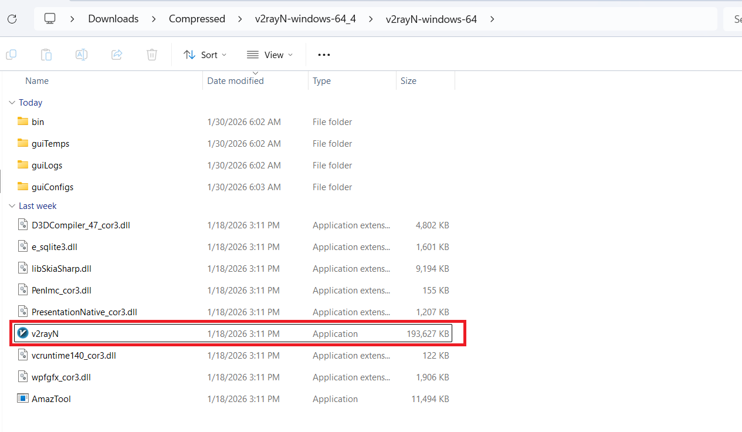
Task: Sort by Size column header
Action: pos(408,81)
